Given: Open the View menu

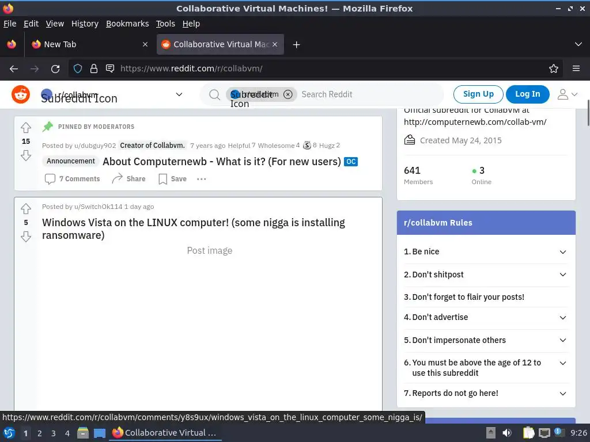Looking at the screenshot, I should click(x=55, y=24).
